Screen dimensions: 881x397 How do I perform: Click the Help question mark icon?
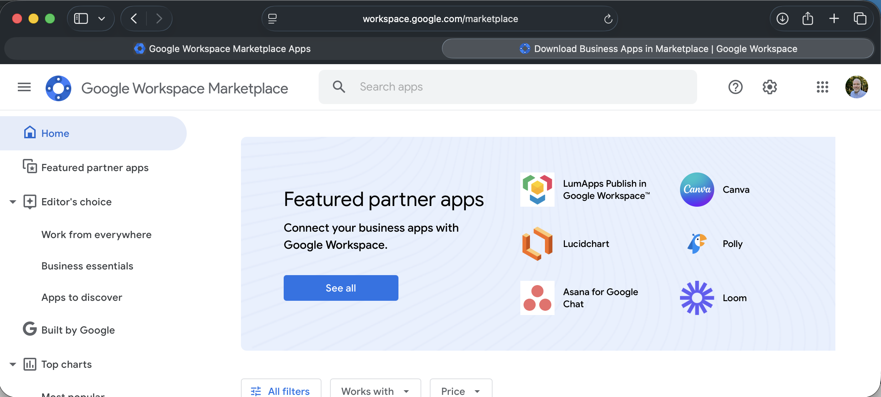click(x=735, y=87)
